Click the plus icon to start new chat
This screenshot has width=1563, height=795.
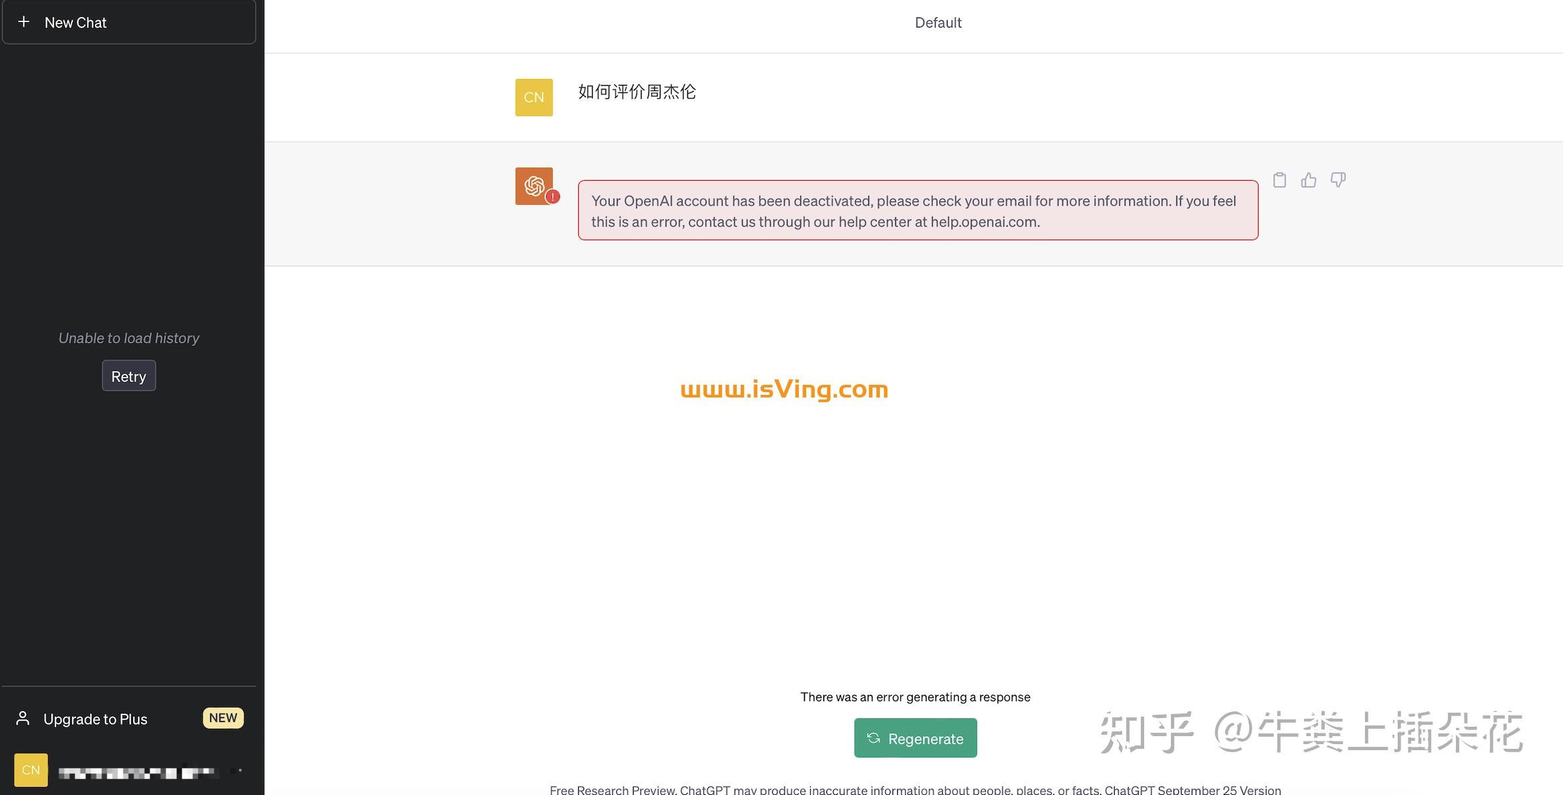[x=23, y=21]
